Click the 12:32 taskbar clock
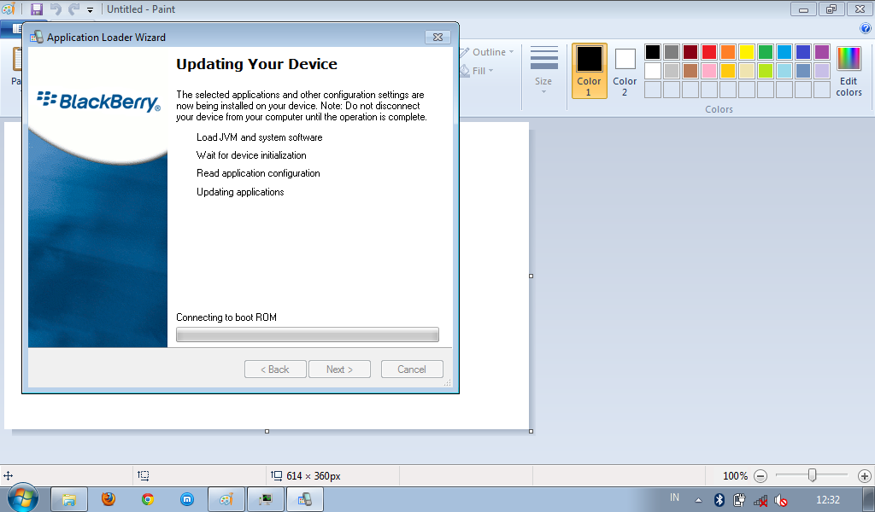Screen dimensions: 875x512 point(827,500)
